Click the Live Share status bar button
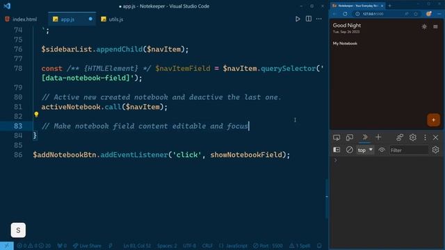445x250 pixels. point(87,246)
